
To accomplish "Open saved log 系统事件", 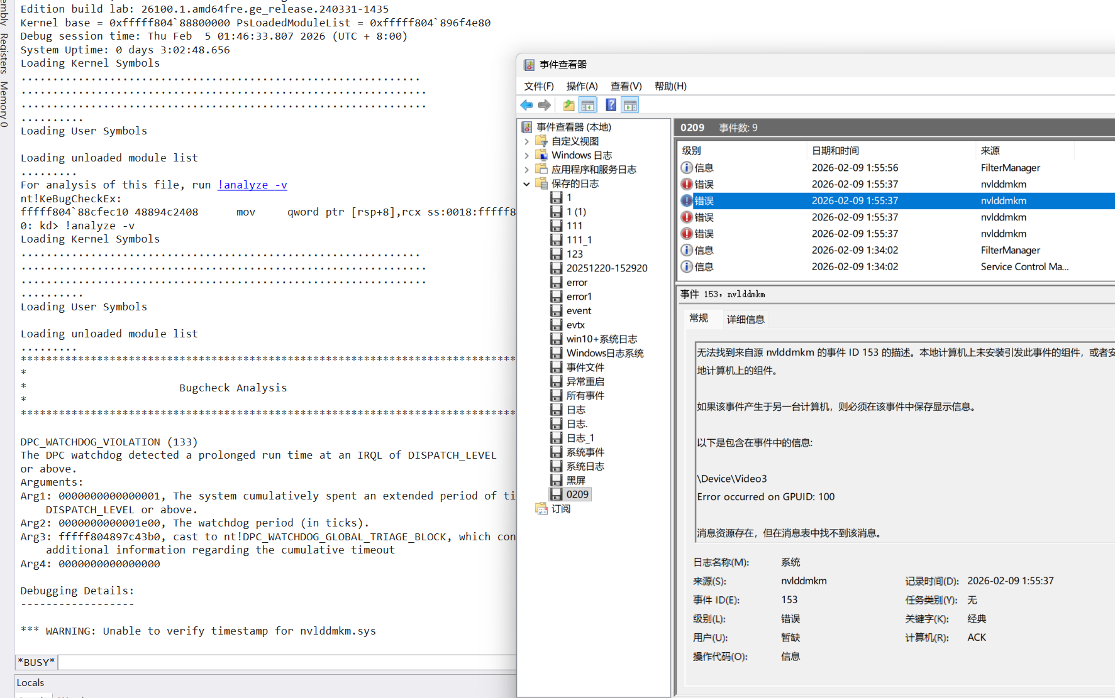I will (585, 452).
